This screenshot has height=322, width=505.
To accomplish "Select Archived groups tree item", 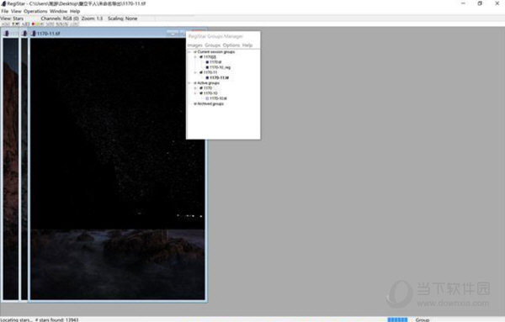I will tap(210, 104).
